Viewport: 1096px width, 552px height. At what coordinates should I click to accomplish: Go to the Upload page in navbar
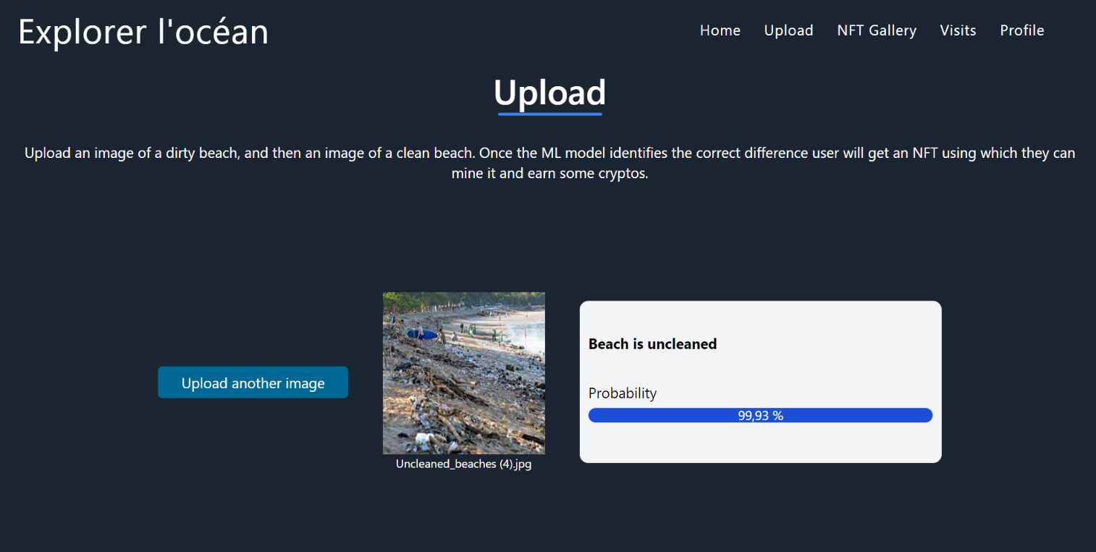[x=788, y=30]
